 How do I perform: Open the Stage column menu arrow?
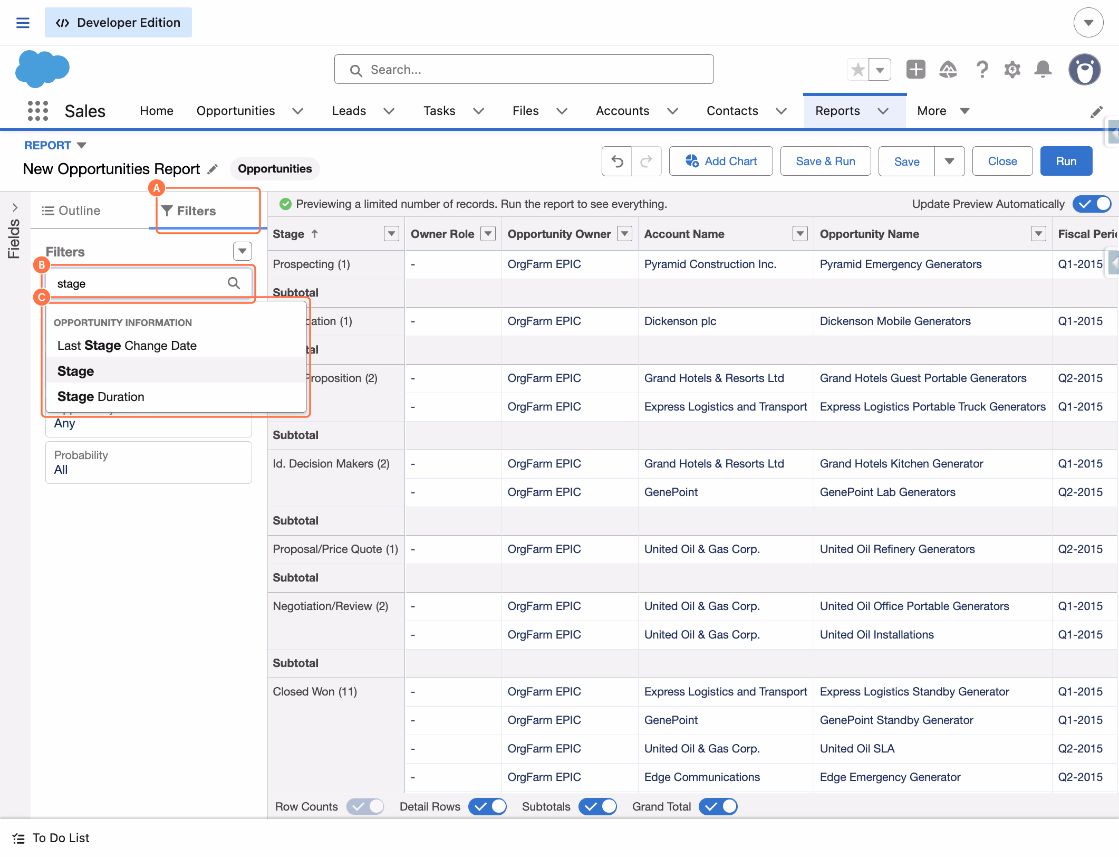(391, 234)
